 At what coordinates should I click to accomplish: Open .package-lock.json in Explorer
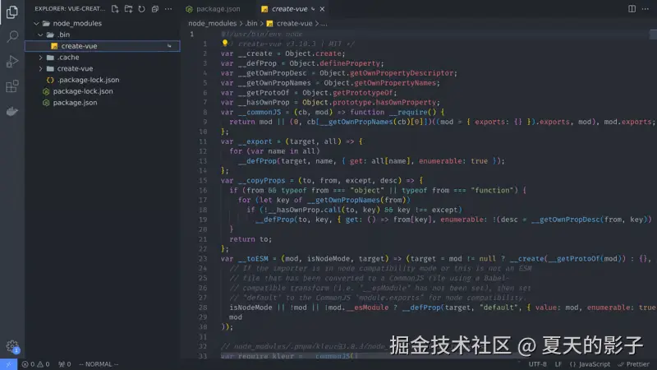tap(88, 80)
